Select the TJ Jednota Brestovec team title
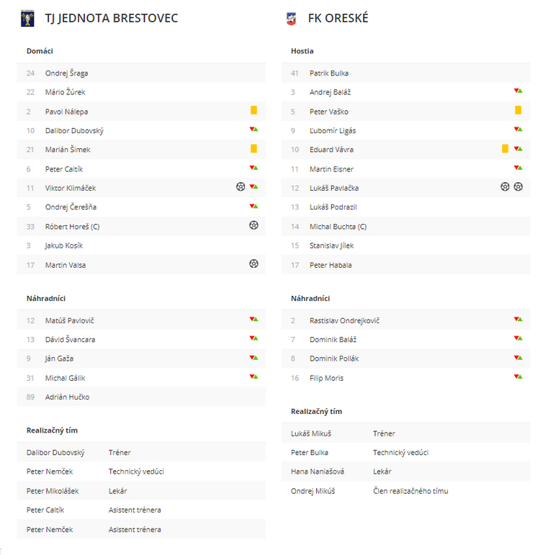This screenshot has width=540, height=555. (111, 18)
